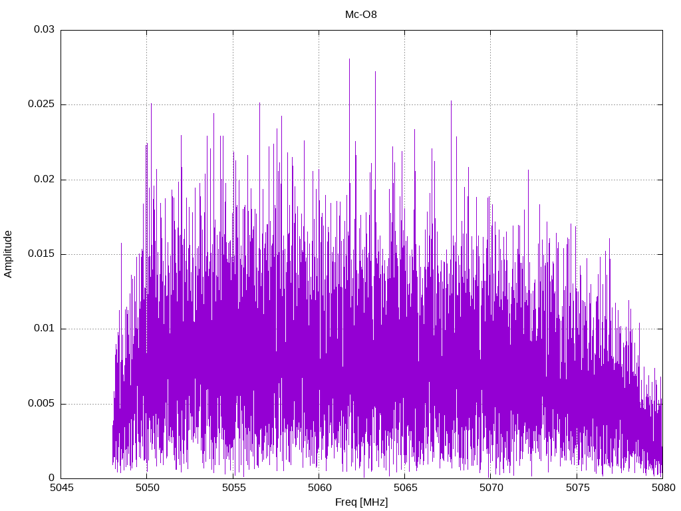This screenshot has width=681, height=511.
Task: Click y-axis tick label 0.005
Action: tap(42, 404)
